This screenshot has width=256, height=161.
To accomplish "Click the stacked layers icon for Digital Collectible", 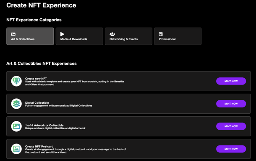I will 16,104.
